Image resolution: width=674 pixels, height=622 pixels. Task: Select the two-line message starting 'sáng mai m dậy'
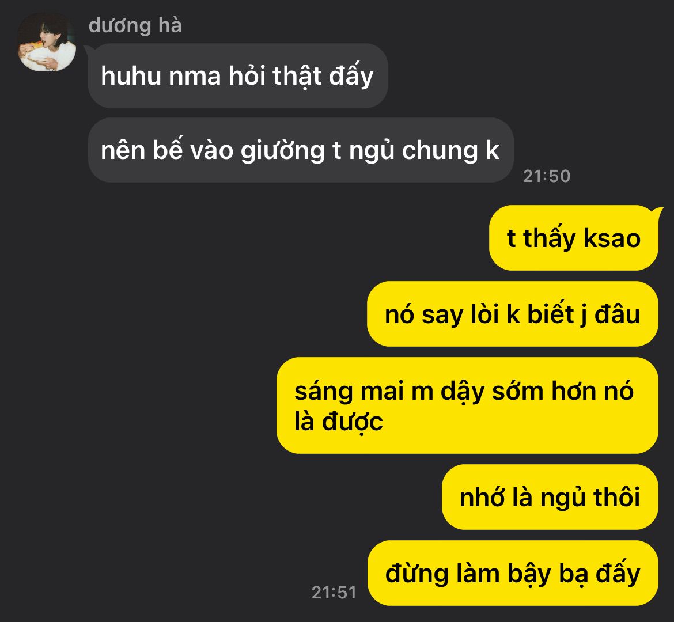467,405
